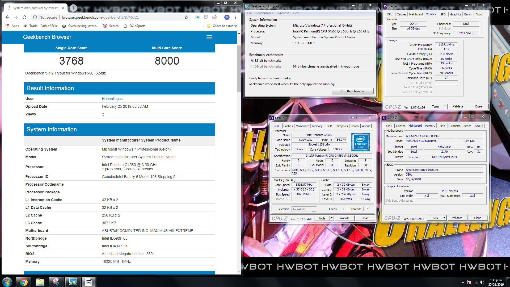
Task: Open Memory tab in Mainboard CPU-Z window
Action: [430, 126]
